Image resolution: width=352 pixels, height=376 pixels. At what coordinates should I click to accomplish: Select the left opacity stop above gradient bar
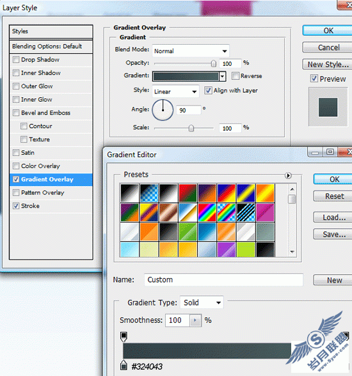pyautogui.click(x=124, y=336)
